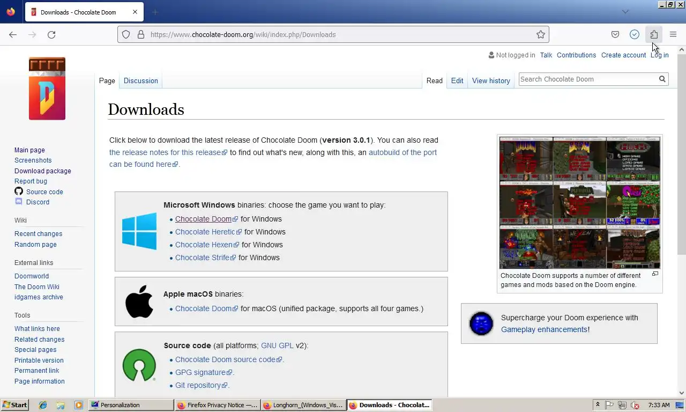Viewport: 686px width, 412px height.
Task: Save page to Pocket
Action: point(615,34)
